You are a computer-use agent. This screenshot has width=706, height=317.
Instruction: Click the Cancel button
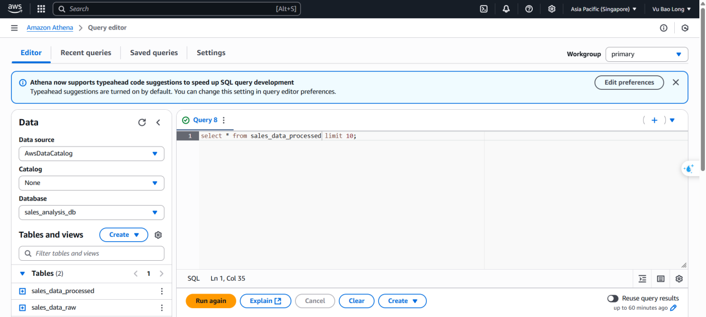315,301
